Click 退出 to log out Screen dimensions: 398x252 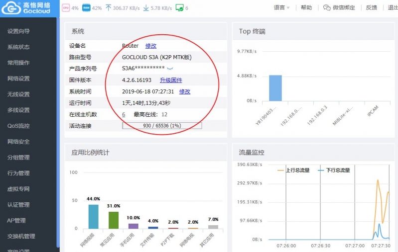point(392,8)
